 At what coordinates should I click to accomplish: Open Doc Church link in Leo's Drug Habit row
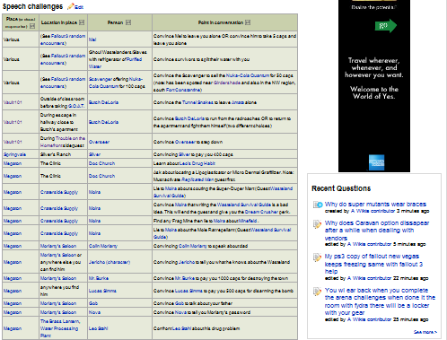(101, 163)
